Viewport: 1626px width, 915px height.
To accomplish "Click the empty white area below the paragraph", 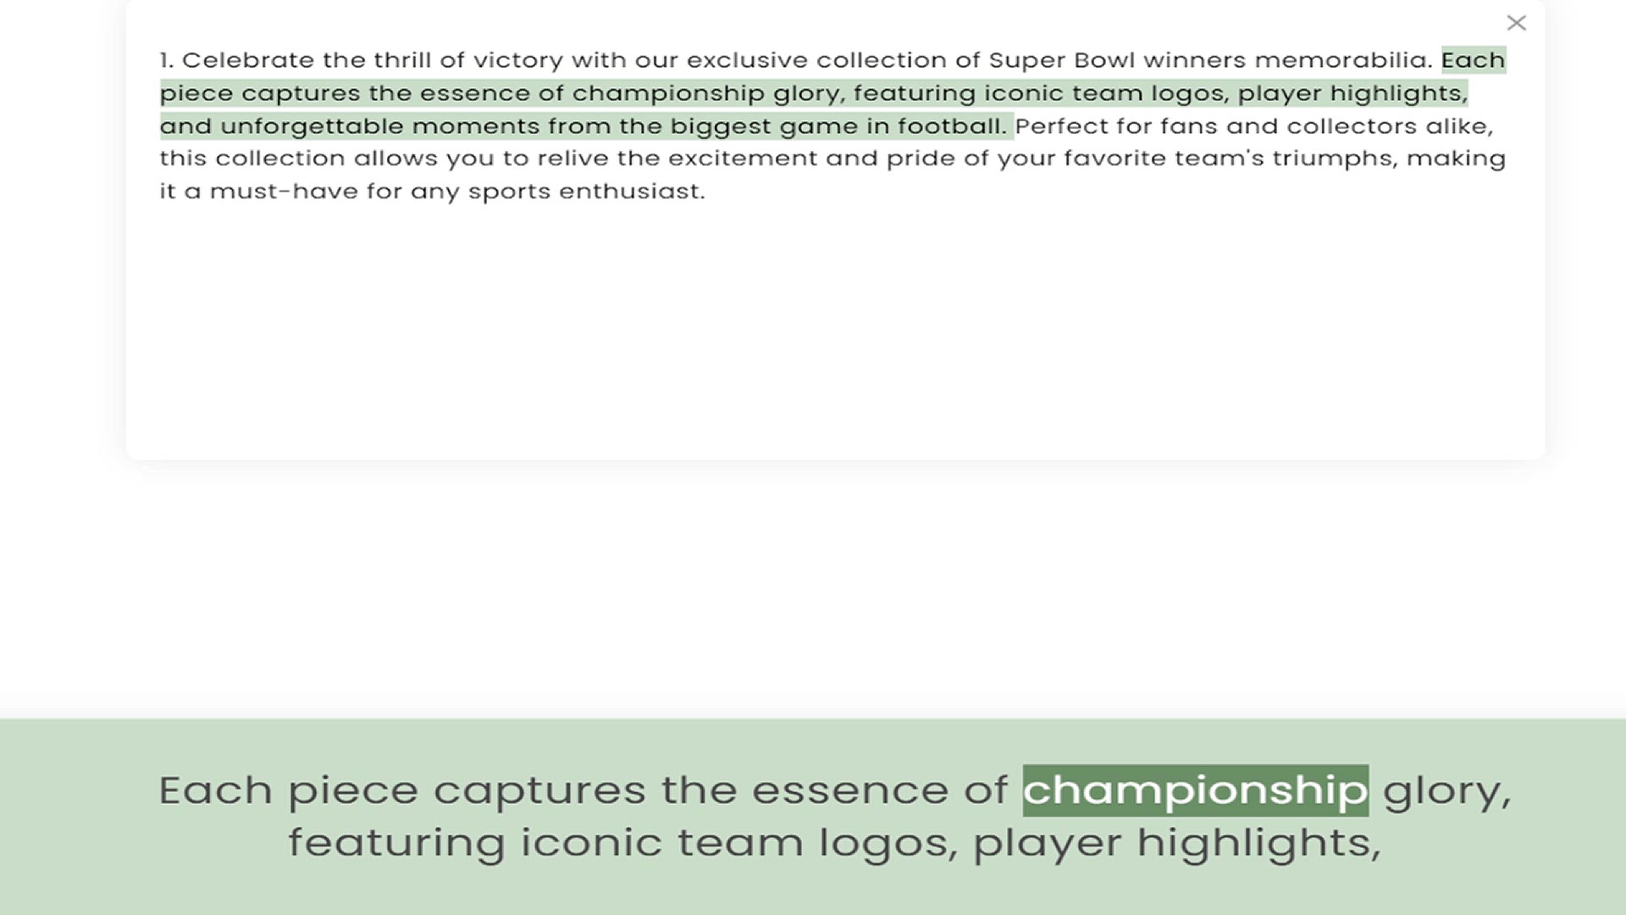I will 834,339.
